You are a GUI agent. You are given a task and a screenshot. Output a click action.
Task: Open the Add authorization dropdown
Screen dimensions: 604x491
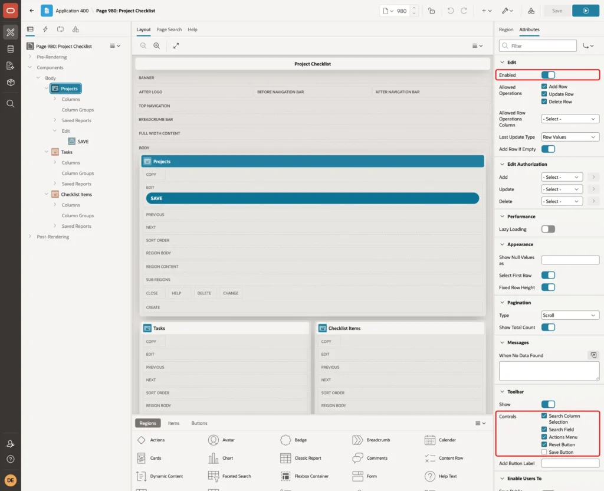(x=562, y=177)
